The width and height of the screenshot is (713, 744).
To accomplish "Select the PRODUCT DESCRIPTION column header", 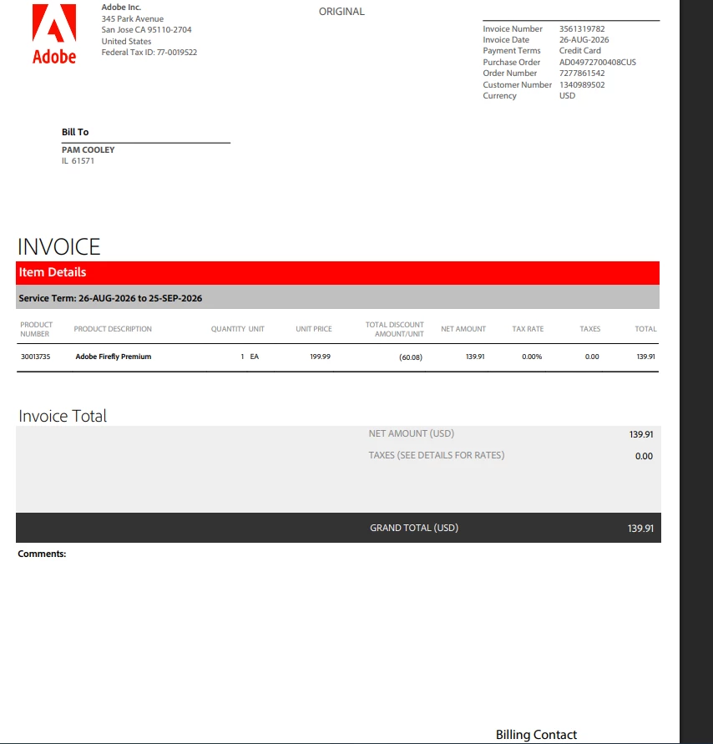I will [x=113, y=329].
